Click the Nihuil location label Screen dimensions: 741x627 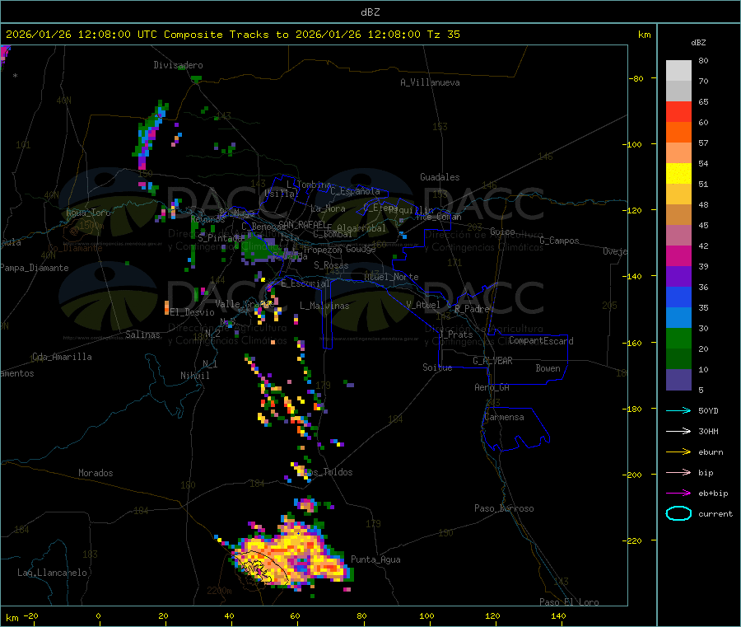(x=195, y=376)
